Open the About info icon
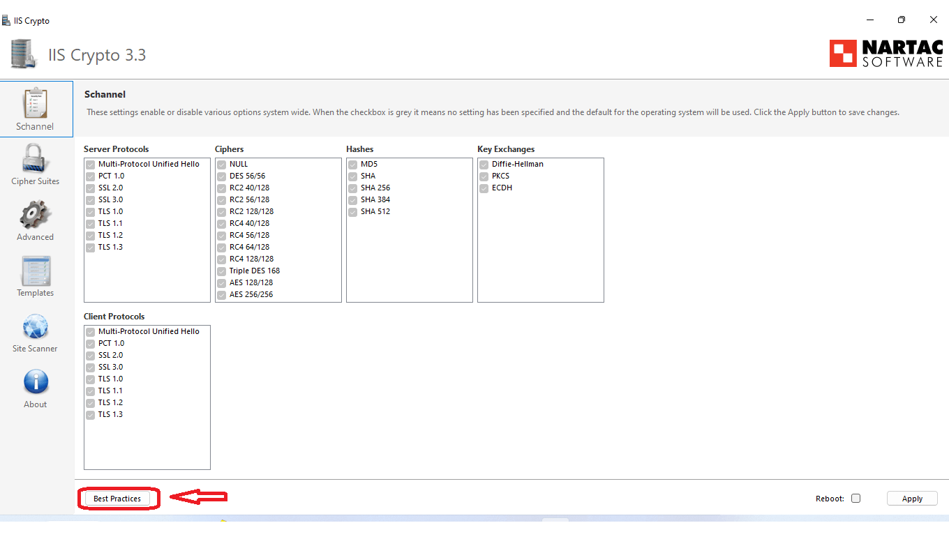Screen dimensions: 949x546 tap(36, 382)
